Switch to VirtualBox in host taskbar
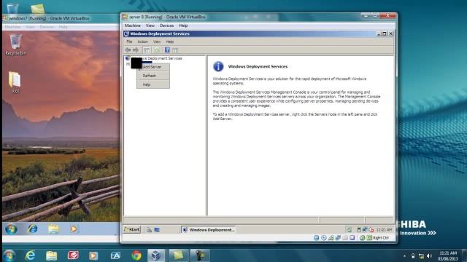This screenshot has width=467, height=262. click(156, 255)
